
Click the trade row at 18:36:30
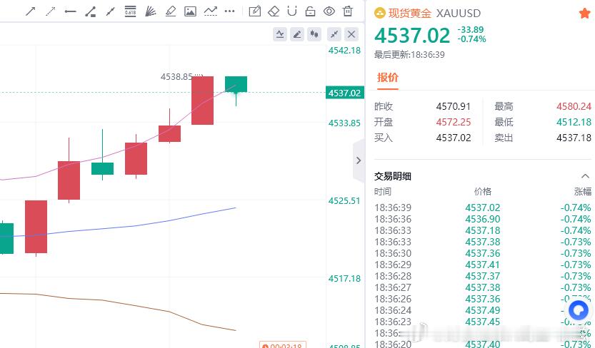[482, 253]
